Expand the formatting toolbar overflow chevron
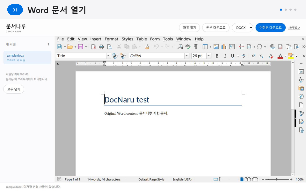Screen dimensions: 306x191 304,56
